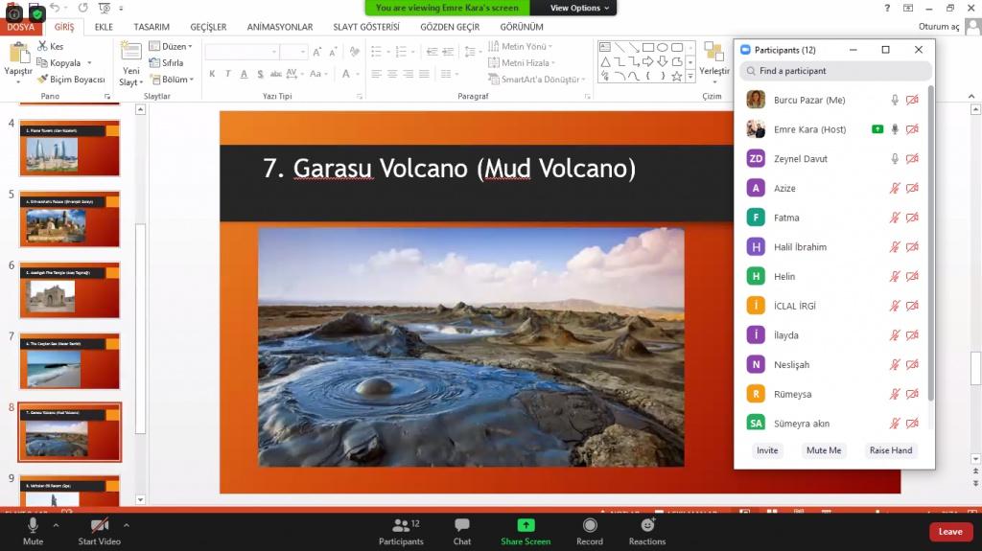Image resolution: width=982 pixels, height=551 pixels.
Task: Click the Kes cut icon
Action: (50, 46)
